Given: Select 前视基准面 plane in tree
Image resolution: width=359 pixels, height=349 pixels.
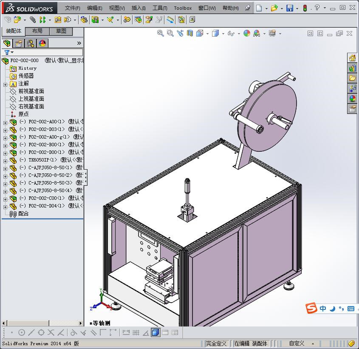Looking at the screenshot, I should click(x=31, y=91).
